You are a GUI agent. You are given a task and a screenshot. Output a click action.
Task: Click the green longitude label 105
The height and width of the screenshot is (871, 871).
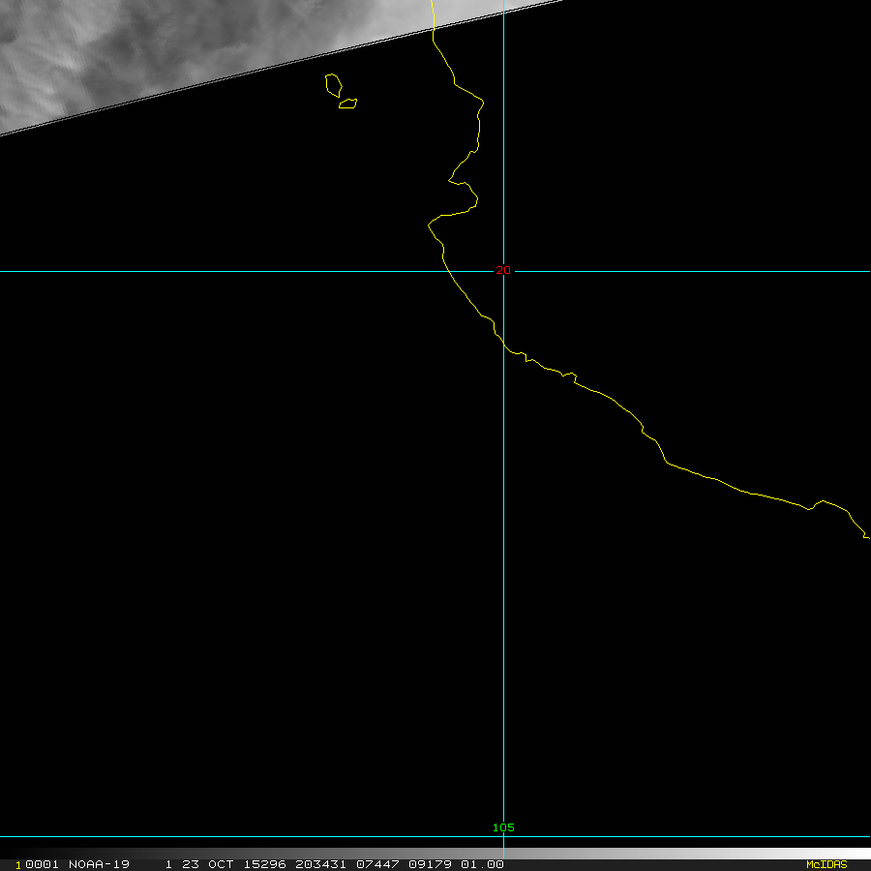tap(503, 827)
